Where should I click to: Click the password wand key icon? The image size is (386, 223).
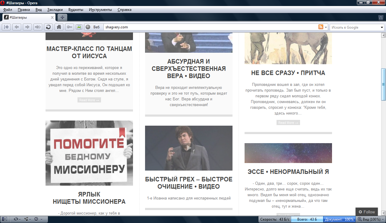click(69, 27)
